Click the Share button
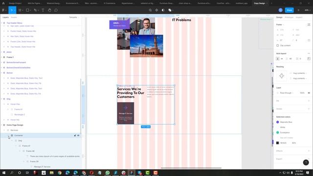The image size is (313, 176). [289, 10]
